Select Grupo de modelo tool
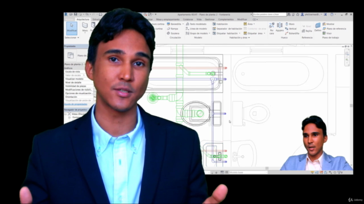 [197, 33]
